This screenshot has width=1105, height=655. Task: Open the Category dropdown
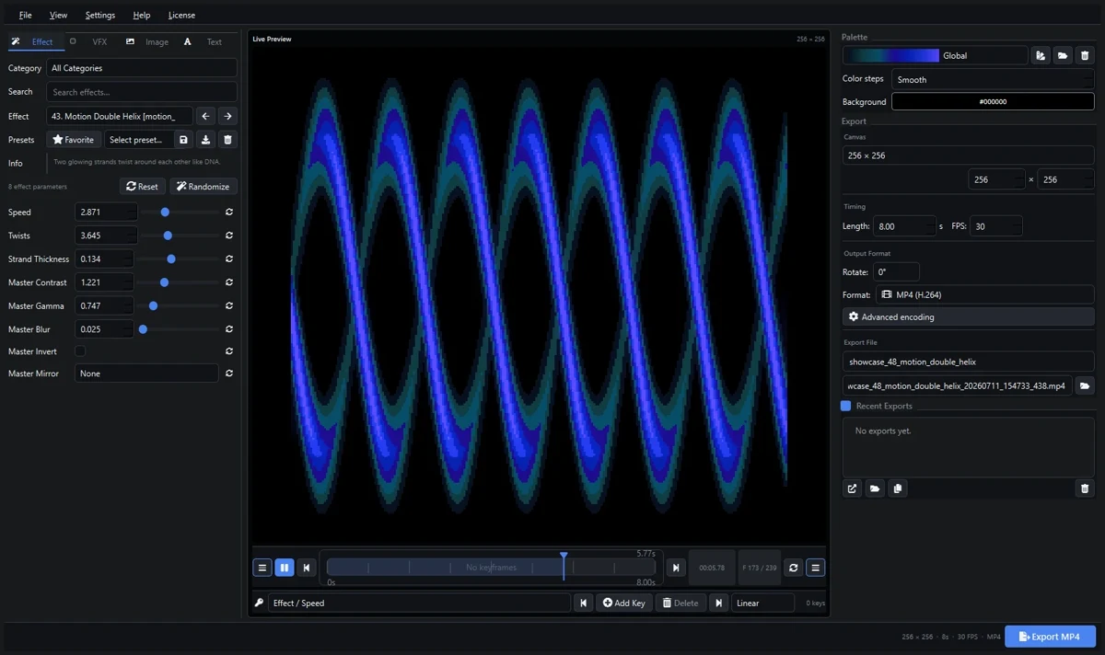click(142, 68)
